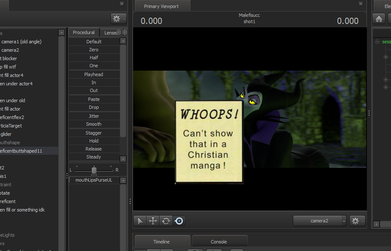
Task: Select the glider row
Action: click(x=29, y=134)
